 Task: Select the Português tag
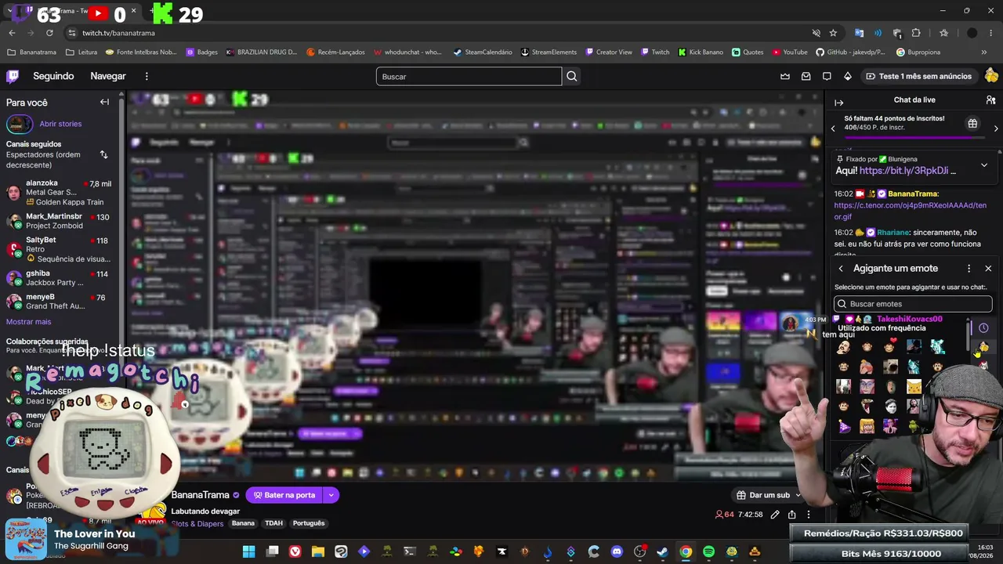pos(309,523)
